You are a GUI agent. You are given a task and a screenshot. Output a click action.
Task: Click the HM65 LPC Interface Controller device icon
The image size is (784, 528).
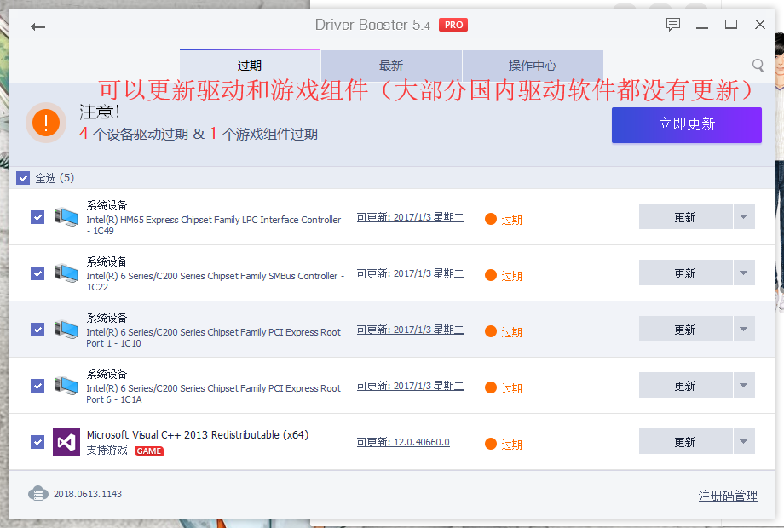(x=66, y=217)
